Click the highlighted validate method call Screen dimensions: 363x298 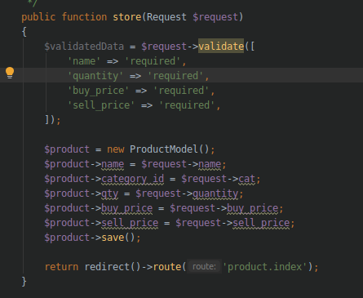click(x=221, y=47)
